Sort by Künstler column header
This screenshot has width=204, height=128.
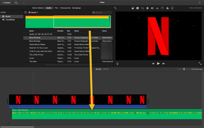pyautogui.click(x=60, y=31)
